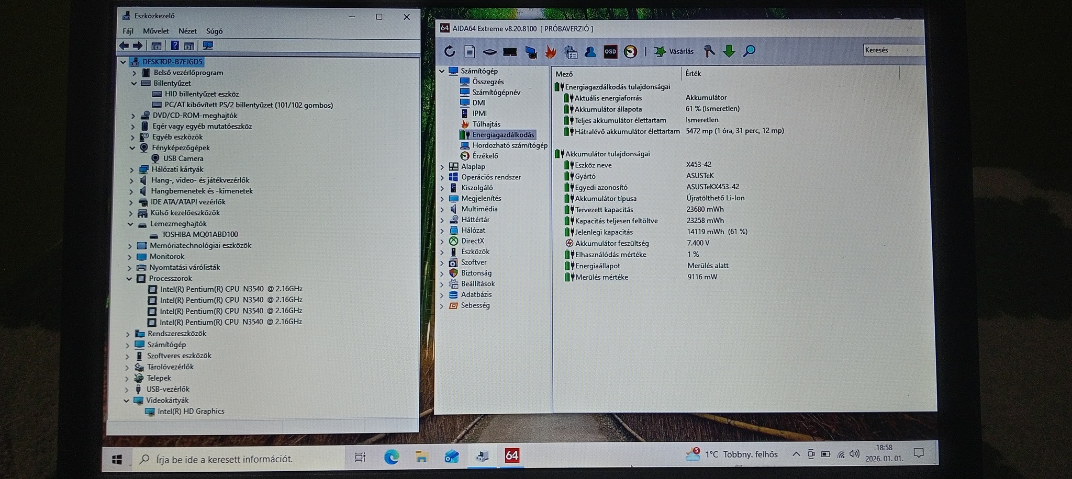Launch the flame System Stability Test icon

click(x=550, y=51)
